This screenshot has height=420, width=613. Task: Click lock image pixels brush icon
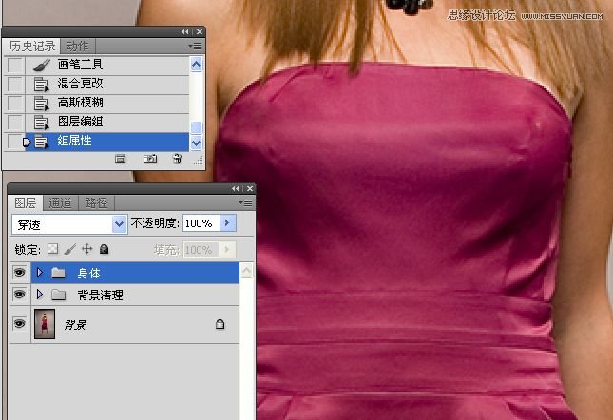pyautogui.click(x=70, y=249)
